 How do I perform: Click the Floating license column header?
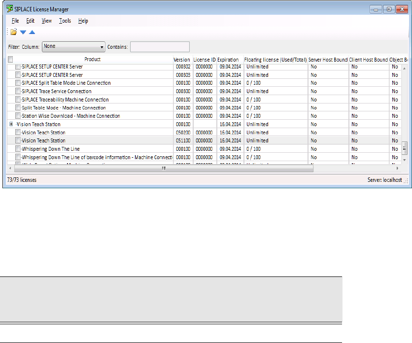pos(275,60)
